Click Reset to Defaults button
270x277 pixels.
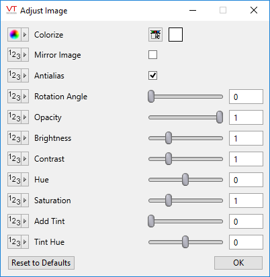(41, 263)
